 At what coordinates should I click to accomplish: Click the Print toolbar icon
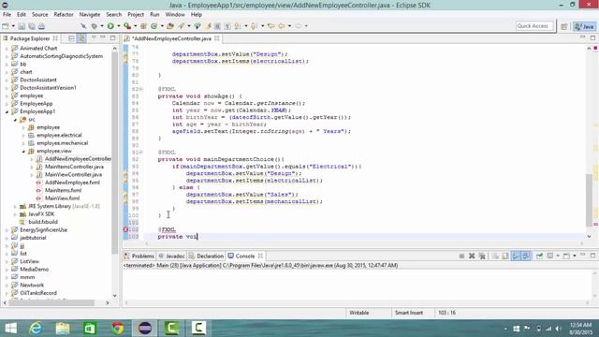tap(41, 26)
